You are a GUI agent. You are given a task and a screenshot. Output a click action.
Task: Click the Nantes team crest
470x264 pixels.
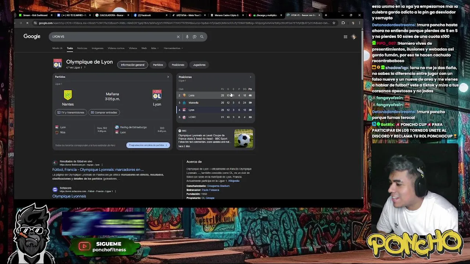68,95
